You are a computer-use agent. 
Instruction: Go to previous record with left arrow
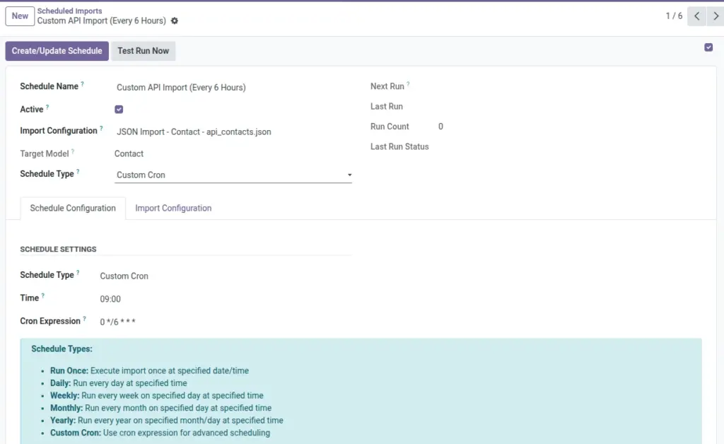coord(696,16)
